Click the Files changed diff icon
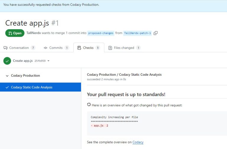Screen dimensions: 227x149 coord(110,48)
